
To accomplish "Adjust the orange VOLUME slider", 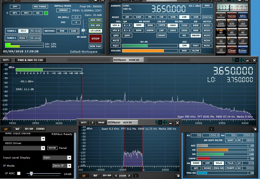I will (150, 51).
